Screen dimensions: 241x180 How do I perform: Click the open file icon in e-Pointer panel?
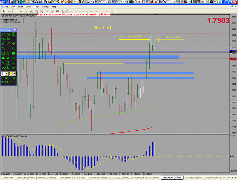[x=3, y=34]
